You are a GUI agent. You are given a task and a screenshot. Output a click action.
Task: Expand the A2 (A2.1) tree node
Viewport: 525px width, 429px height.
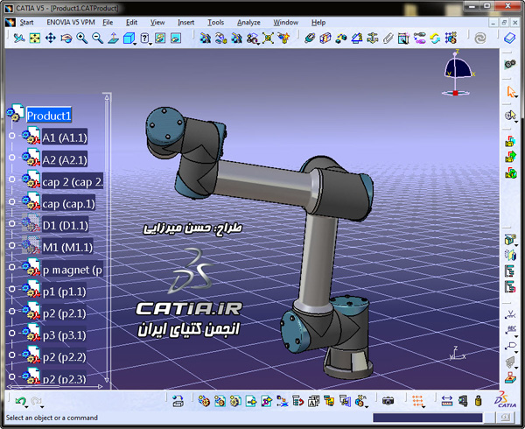coord(12,158)
